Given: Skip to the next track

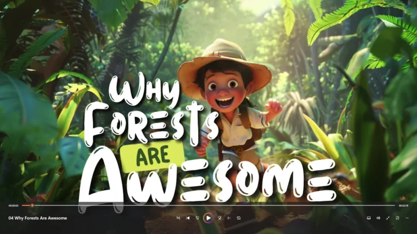Looking at the screenshot, I should pos(229,218).
